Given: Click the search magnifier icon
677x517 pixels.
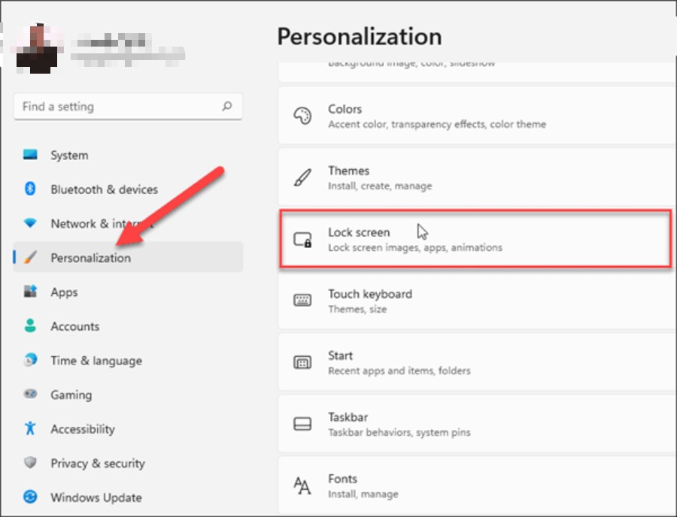Looking at the screenshot, I should (x=226, y=107).
